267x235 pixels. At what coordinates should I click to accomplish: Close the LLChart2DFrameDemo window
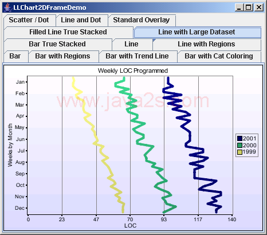(x=258, y=7)
